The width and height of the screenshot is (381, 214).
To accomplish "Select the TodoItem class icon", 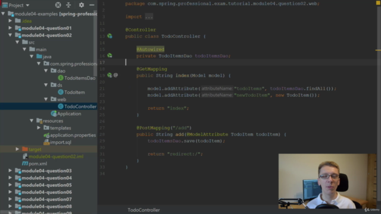I will (x=61, y=92).
